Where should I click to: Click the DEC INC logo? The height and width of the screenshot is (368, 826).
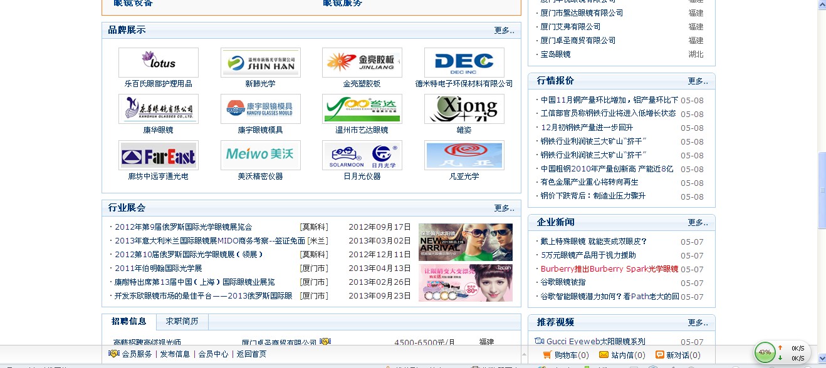pyautogui.click(x=464, y=63)
